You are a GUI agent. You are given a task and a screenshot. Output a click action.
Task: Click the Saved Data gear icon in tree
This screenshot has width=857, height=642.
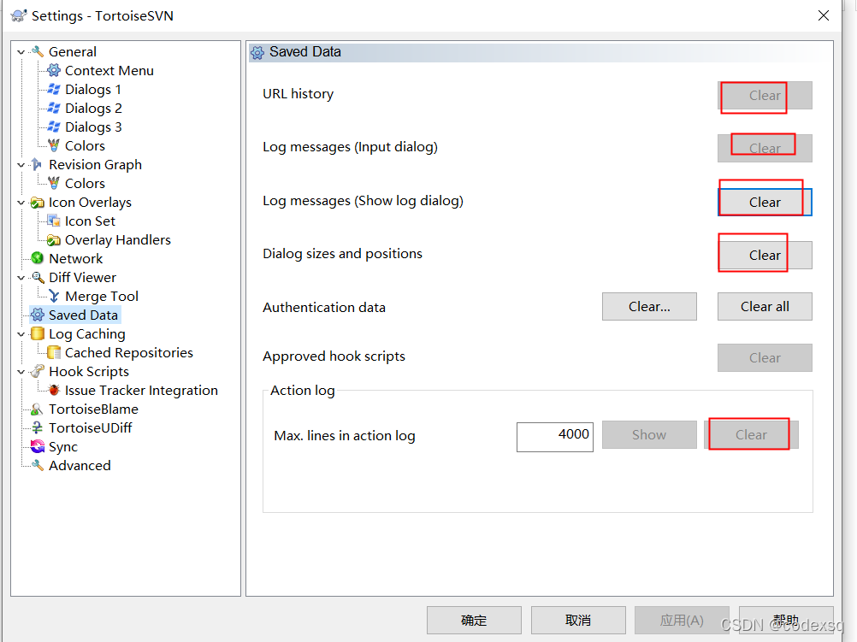(x=37, y=315)
